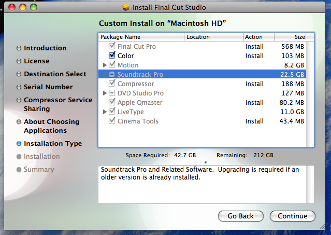
Task: Click the Soundtrack Pro description text box
Action: (202, 184)
